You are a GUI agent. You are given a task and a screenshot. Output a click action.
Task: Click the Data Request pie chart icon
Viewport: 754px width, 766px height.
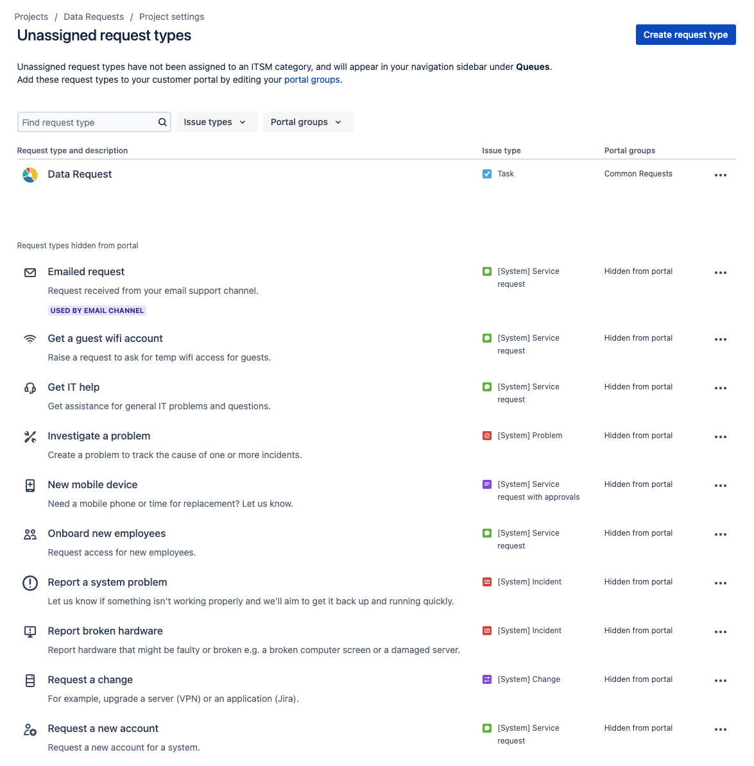30,174
